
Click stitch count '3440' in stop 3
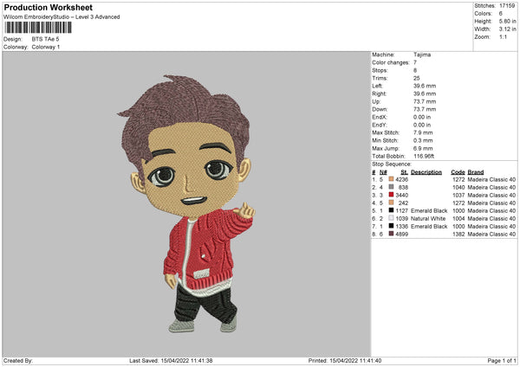(x=401, y=195)
